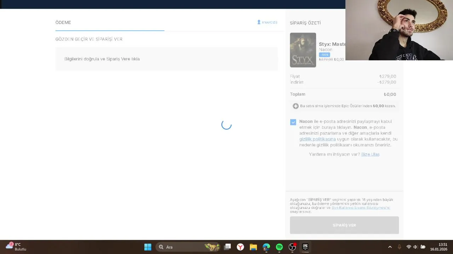Click the İndirim -₺279,00 value

point(387,82)
